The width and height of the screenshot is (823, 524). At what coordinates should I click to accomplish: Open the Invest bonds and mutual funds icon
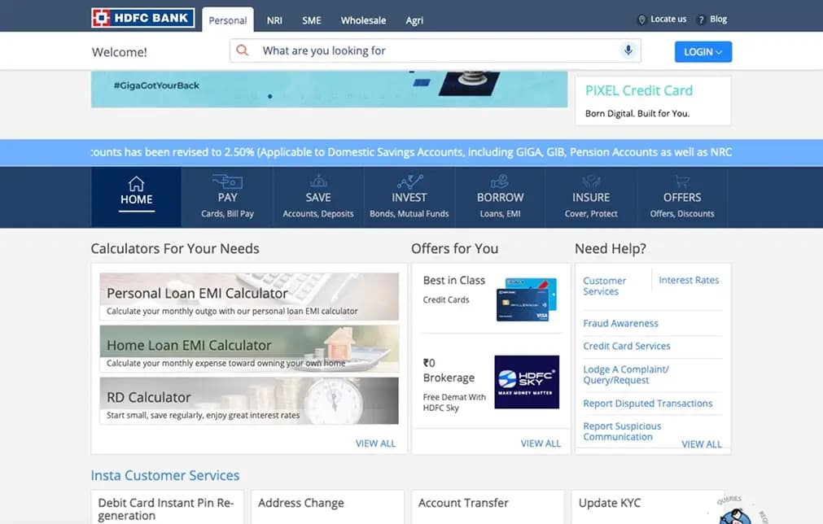pyautogui.click(x=409, y=181)
